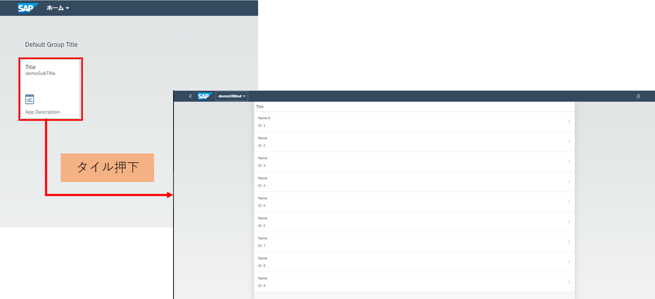The image size is (655, 299).
Task: Open chevron of the ID: 9 row
Action: pos(569,282)
